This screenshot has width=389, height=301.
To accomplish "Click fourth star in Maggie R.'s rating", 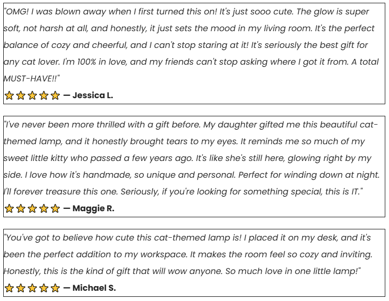I will click(x=44, y=209).
